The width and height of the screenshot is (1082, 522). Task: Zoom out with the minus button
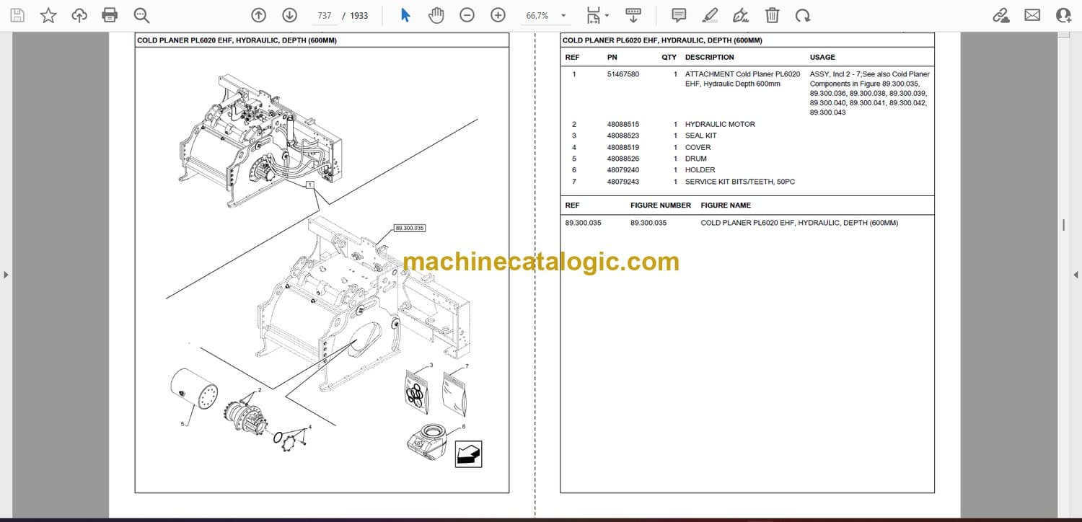coord(467,15)
